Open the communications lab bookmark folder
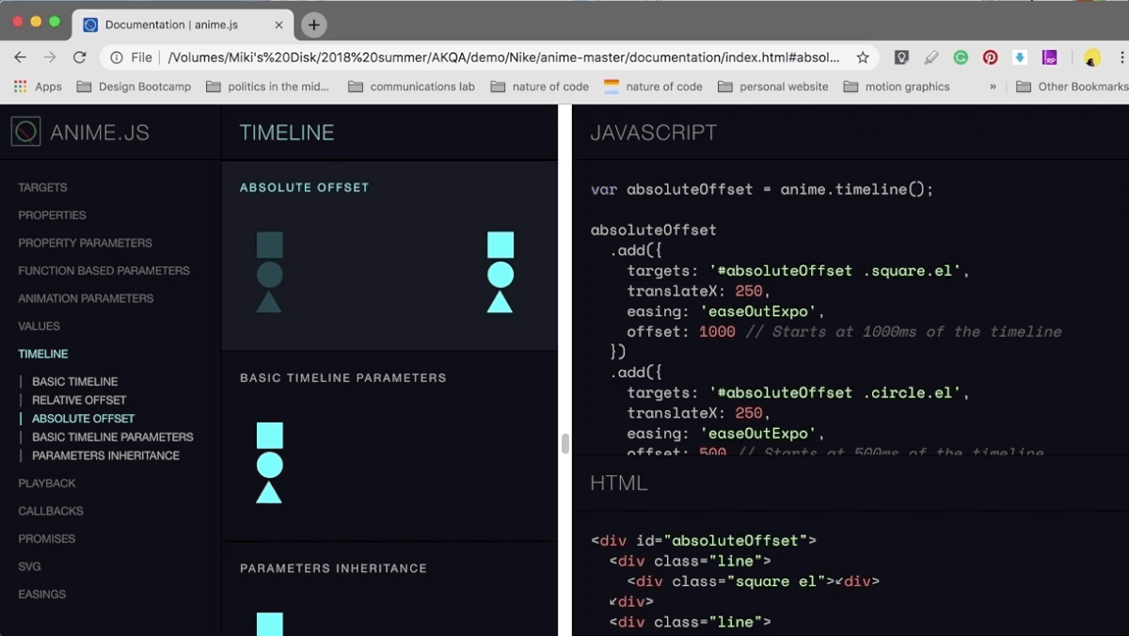This screenshot has width=1129, height=636. 411,87
